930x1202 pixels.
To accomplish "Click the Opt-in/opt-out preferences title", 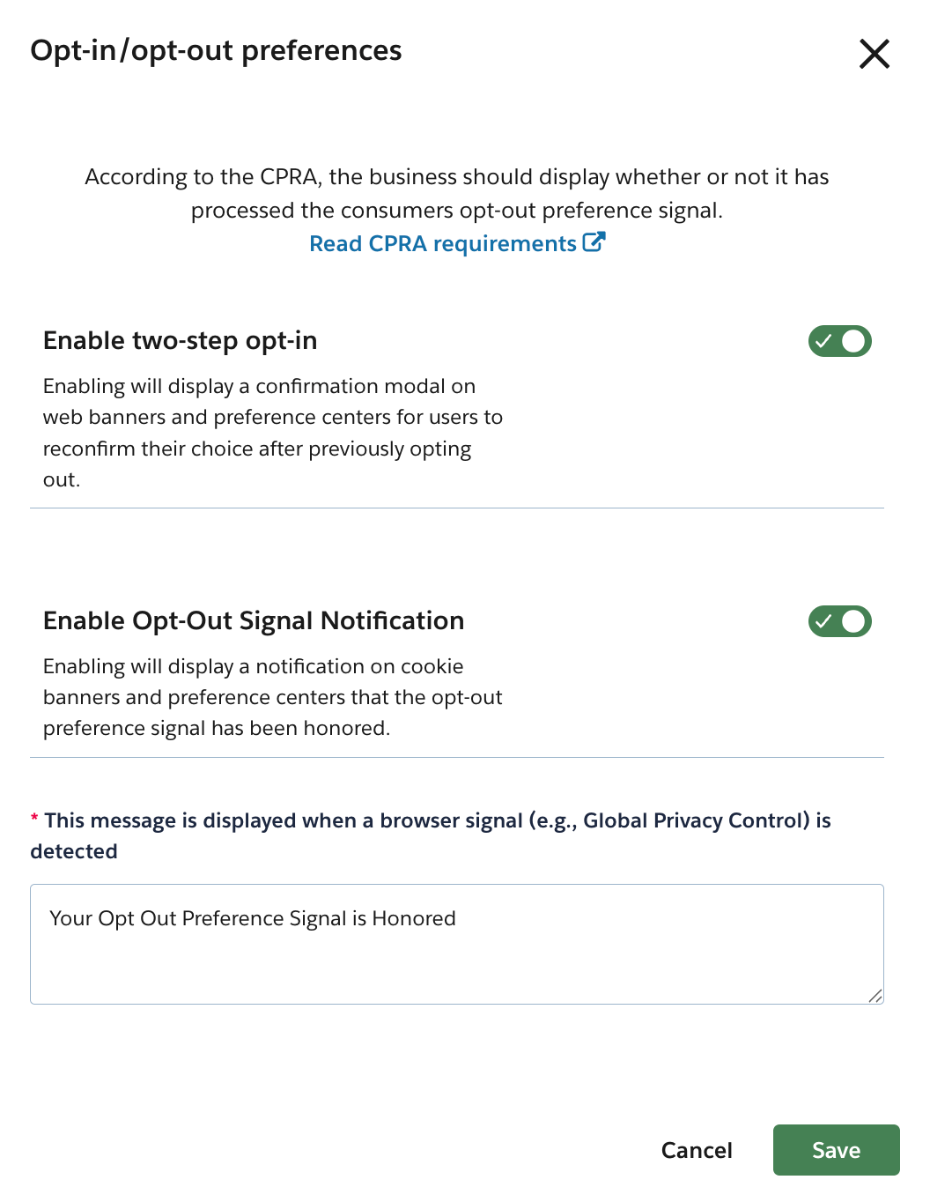I will tap(216, 51).
